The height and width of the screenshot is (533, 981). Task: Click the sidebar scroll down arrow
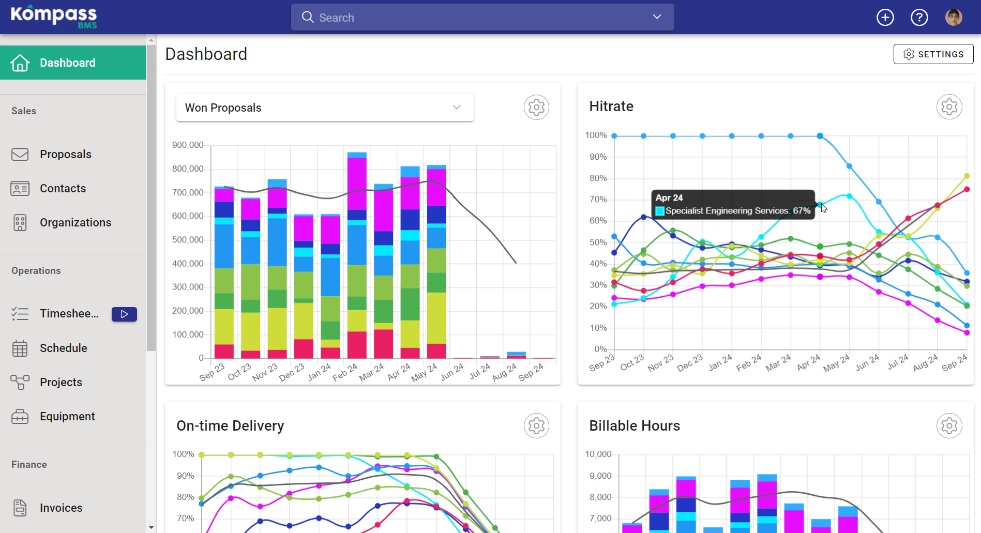click(151, 527)
